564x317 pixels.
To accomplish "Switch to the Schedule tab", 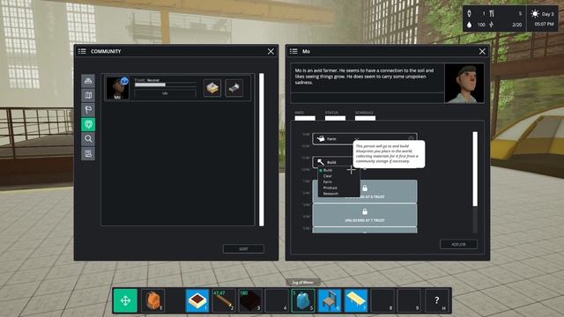I will [x=365, y=115].
